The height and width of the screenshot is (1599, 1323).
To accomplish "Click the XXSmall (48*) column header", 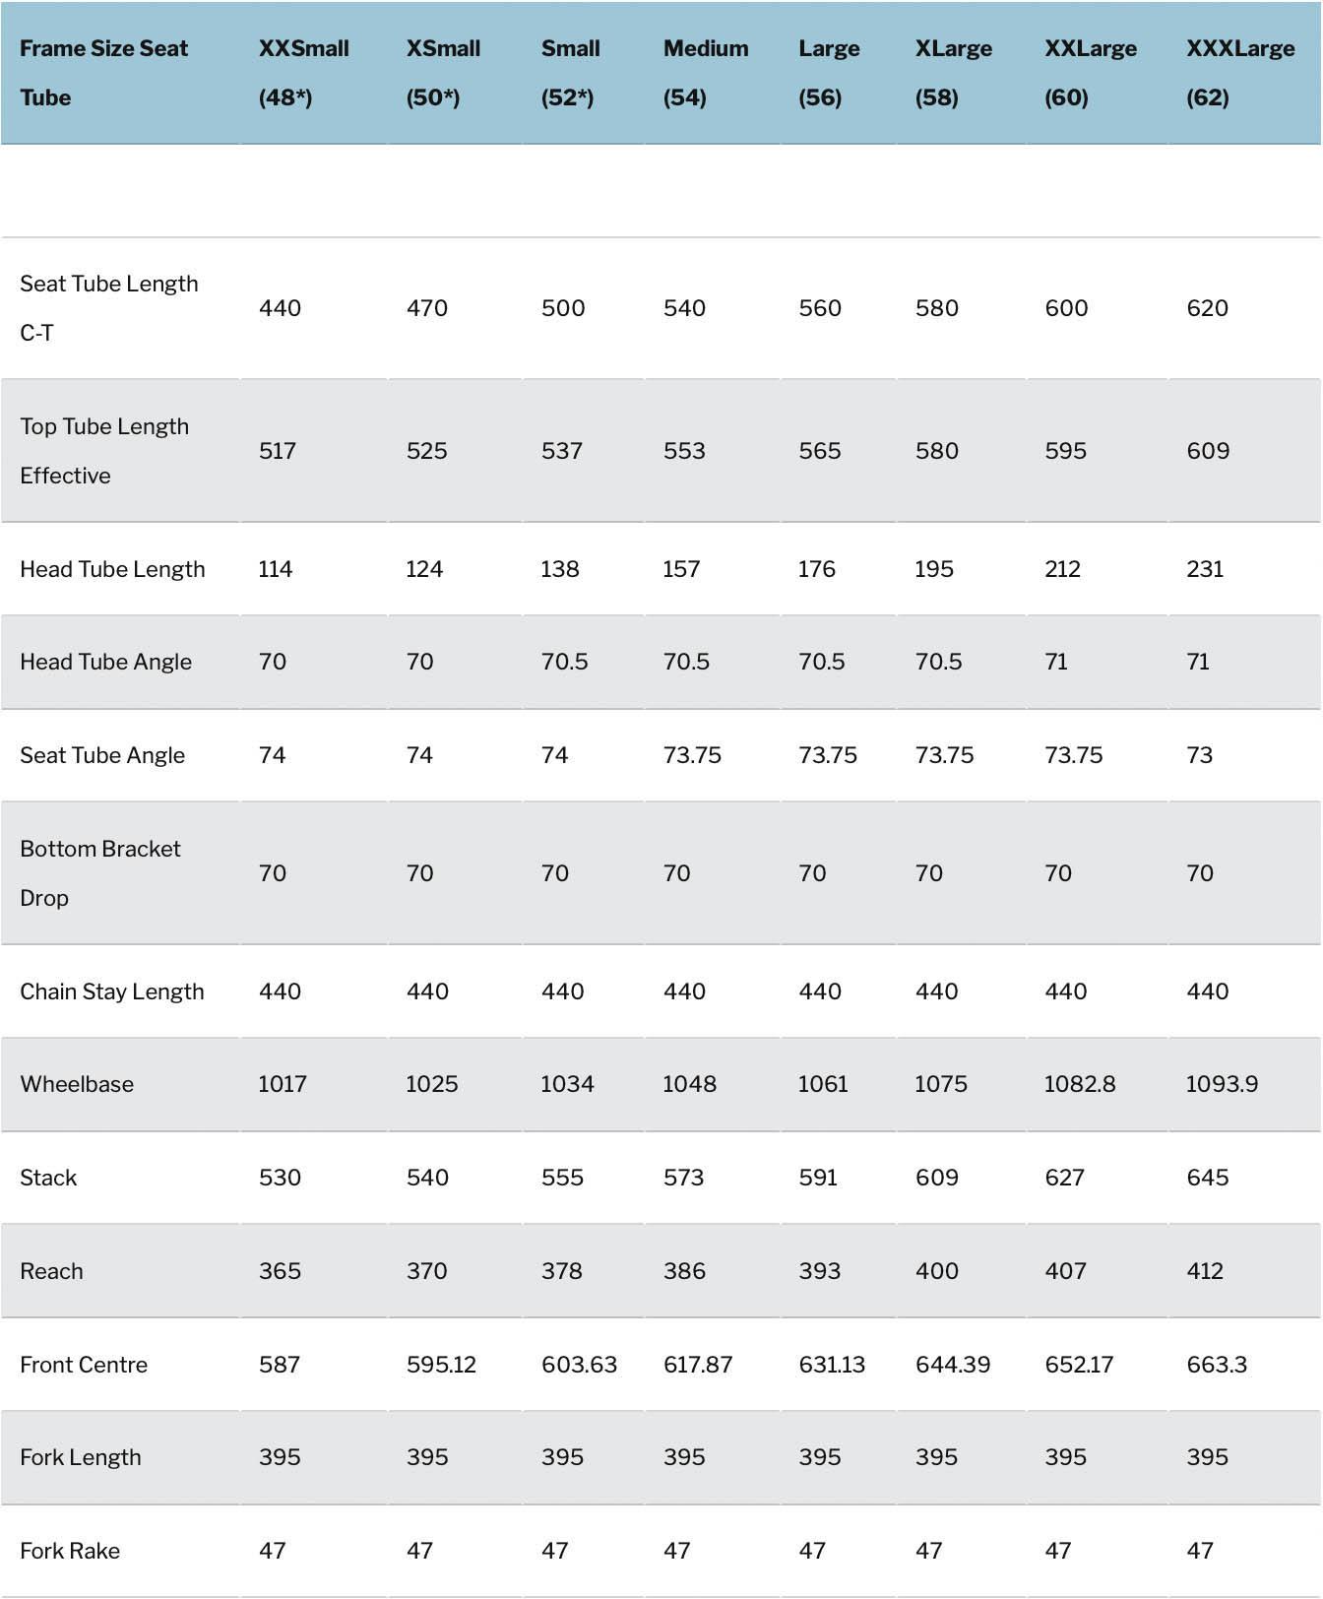I will click(303, 73).
